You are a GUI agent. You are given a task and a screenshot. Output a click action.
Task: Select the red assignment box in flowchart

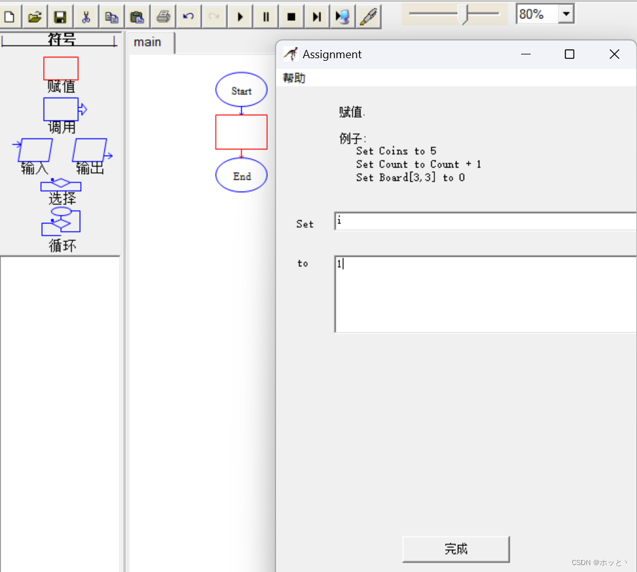click(x=241, y=132)
